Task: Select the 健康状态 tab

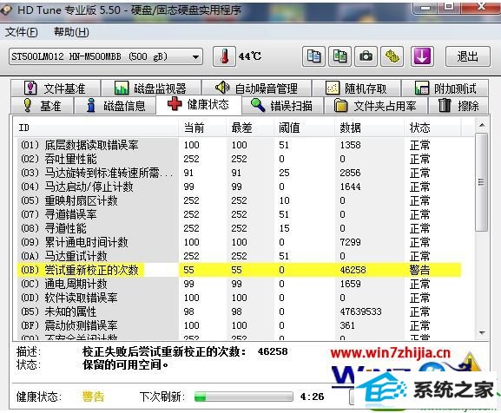Action: [x=199, y=104]
